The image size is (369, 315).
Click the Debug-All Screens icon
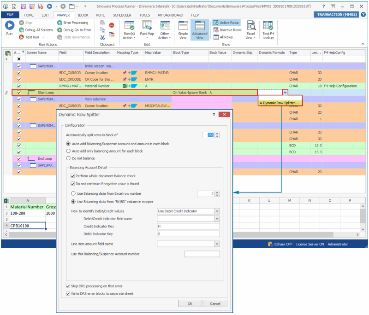22,30
